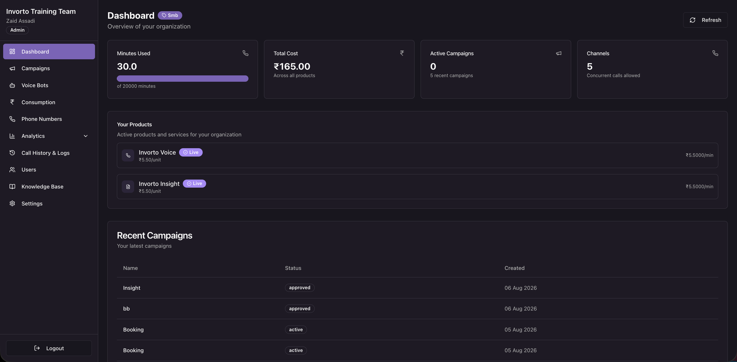Go to Campaigns in the sidebar
The height and width of the screenshot is (362, 737).
[x=49, y=68]
